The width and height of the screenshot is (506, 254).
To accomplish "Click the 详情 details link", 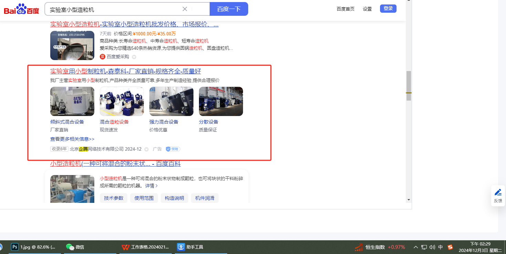I will click(151, 186).
